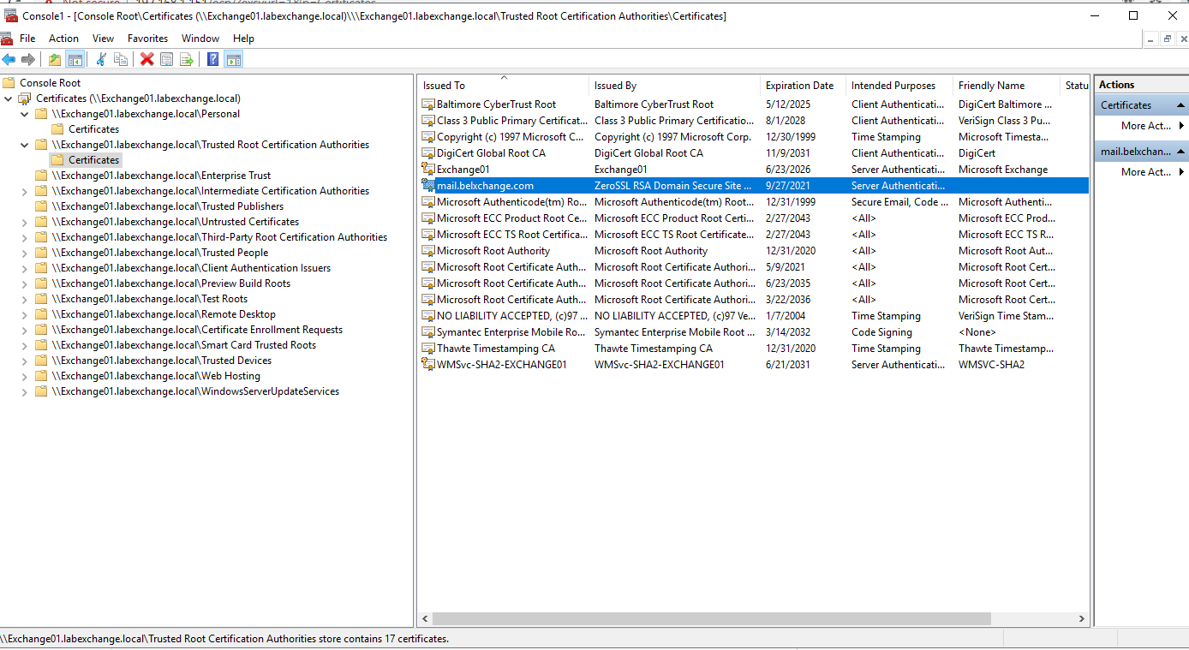This screenshot has height=650, width=1189.
Task: Click Symantec Enterprise Mobile Root certificate icon
Action: coord(428,331)
